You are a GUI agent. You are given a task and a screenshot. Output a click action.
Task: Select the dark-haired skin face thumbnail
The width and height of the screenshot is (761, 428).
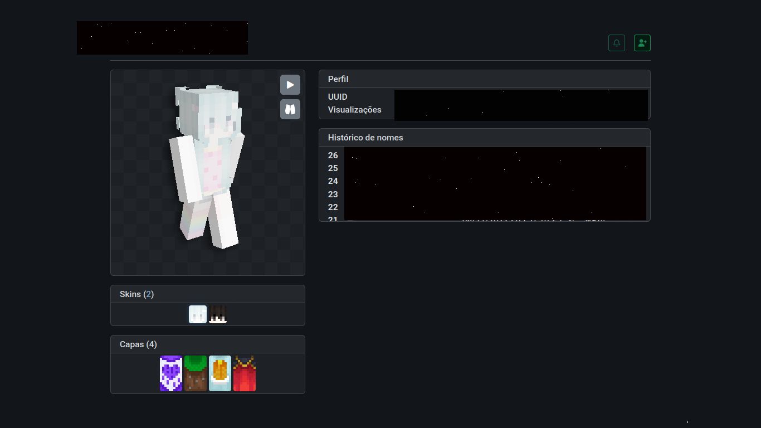pos(218,314)
